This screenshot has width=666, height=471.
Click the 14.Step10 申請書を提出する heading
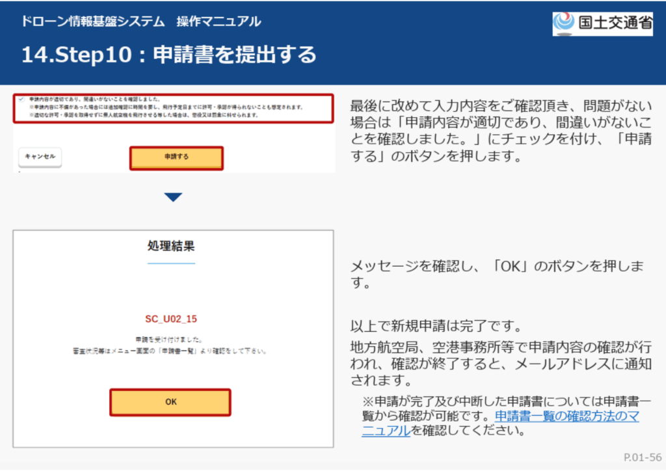(x=169, y=55)
